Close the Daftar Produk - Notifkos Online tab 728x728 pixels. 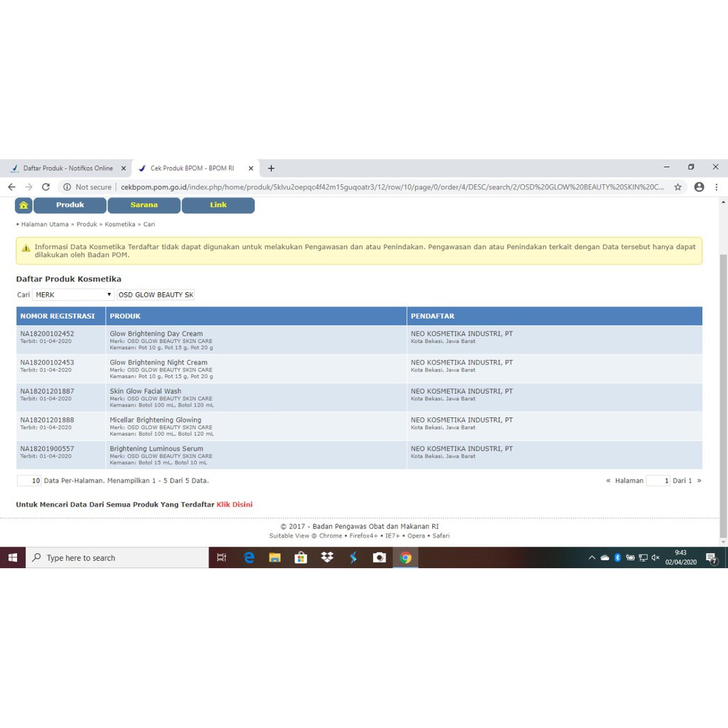point(124,168)
